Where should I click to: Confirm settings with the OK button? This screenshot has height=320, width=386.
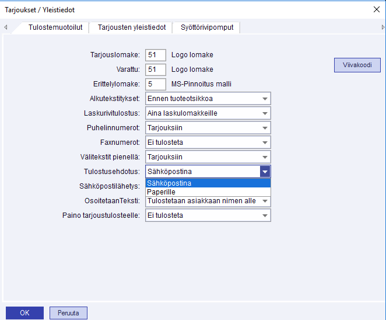24,312
